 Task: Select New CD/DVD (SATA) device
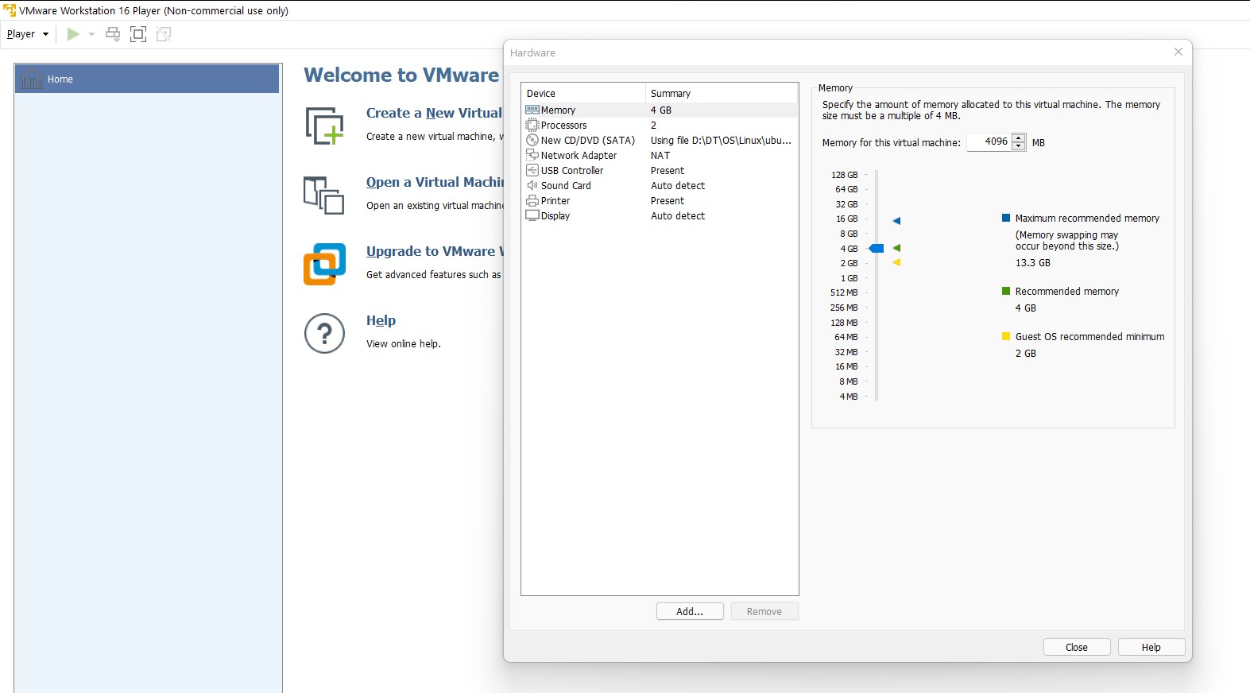tap(660, 141)
